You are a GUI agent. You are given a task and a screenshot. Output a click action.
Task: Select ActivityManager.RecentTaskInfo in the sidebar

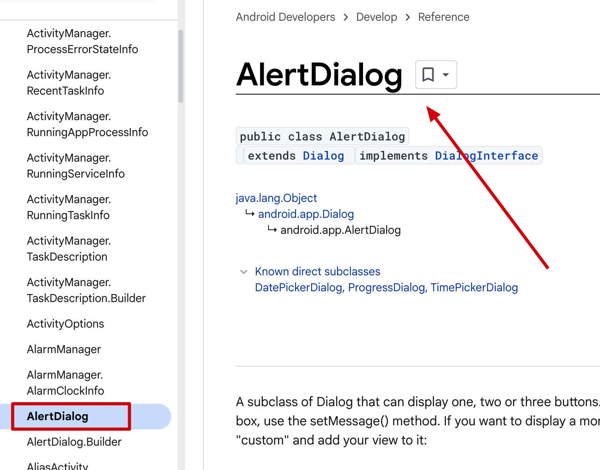[69, 83]
